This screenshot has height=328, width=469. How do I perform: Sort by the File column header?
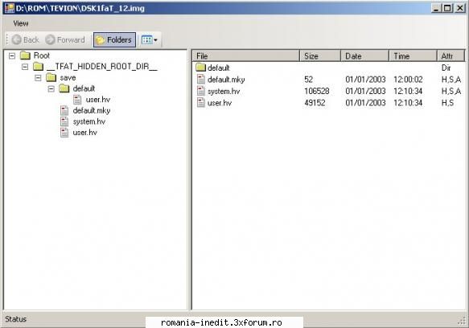point(246,56)
